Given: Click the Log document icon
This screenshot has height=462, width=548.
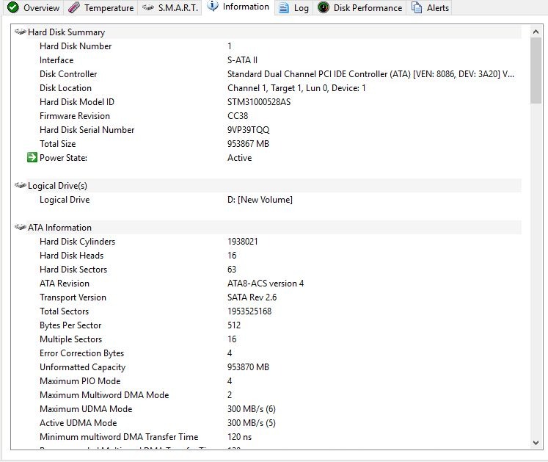Looking at the screenshot, I should [x=283, y=8].
